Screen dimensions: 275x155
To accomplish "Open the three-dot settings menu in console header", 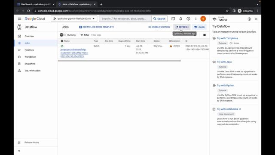I will point(196,19).
